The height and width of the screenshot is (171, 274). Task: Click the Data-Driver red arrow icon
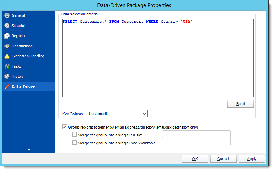click(x=7, y=87)
